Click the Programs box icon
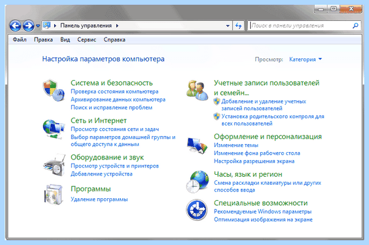The width and height of the screenshot is (369, 245). pyautogui.click(x=54, y=195)
